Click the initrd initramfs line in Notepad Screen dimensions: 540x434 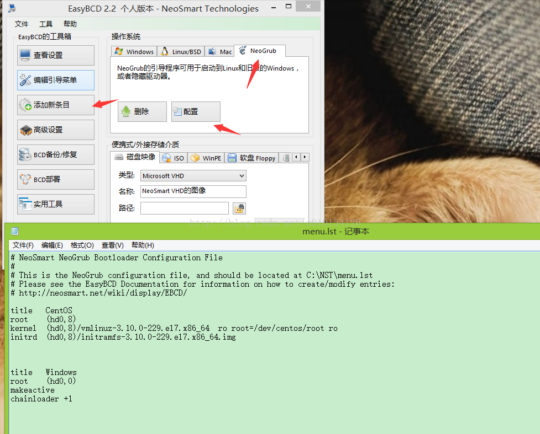[x=123, y=337]
